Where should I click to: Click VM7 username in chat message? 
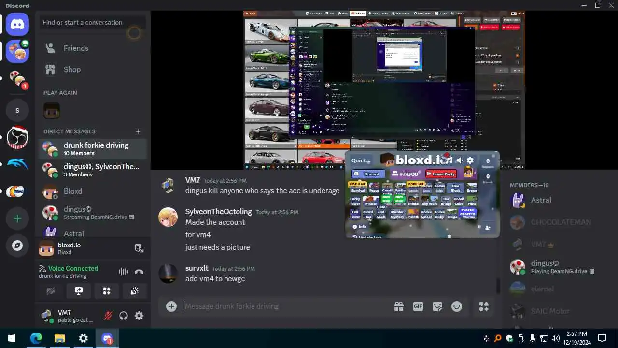click(x=193, y=180)
